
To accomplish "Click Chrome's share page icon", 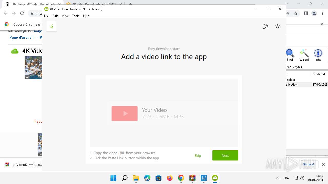I will [x=288, y=13].
